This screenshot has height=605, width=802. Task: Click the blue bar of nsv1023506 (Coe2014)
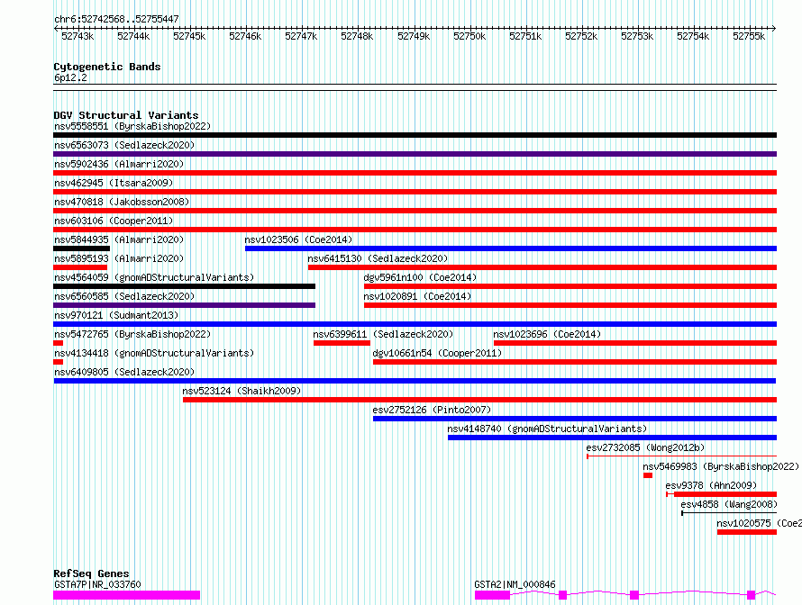510,248
